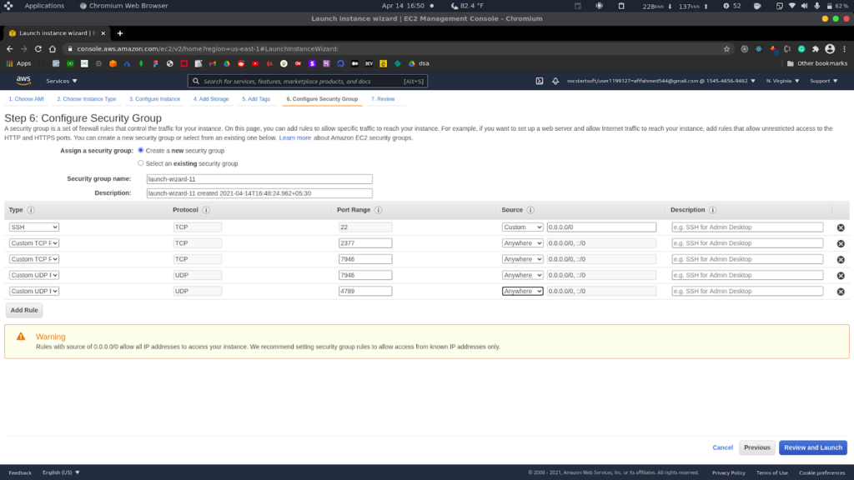
Task: Select an existing security group option
Action: (141, 163)
